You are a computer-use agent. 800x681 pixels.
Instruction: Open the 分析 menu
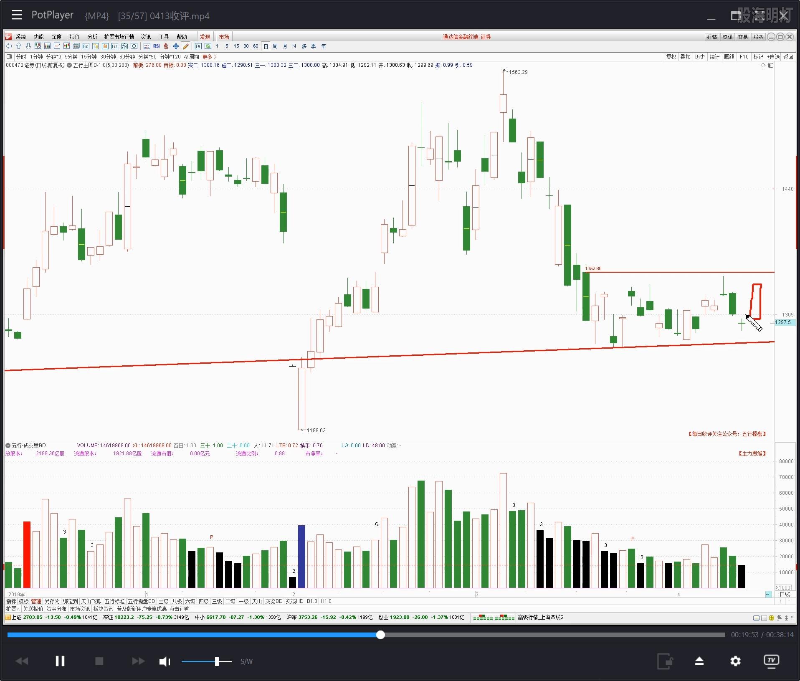click(92, 37)
